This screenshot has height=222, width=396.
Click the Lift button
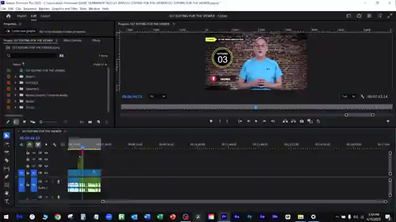285,121
